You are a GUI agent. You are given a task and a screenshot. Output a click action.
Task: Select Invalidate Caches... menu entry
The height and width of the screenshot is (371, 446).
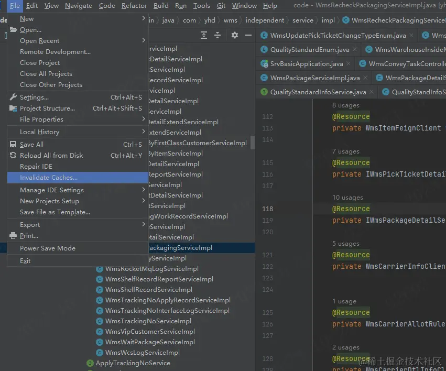[78, 178]
